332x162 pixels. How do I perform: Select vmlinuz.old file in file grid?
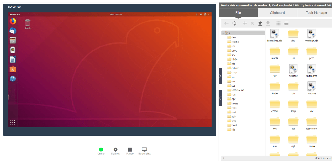312,35
